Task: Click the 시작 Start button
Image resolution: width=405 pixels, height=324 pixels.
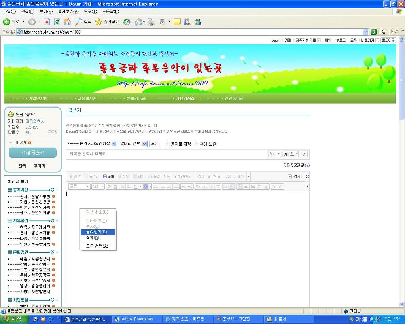Action: tap(13, 319)
